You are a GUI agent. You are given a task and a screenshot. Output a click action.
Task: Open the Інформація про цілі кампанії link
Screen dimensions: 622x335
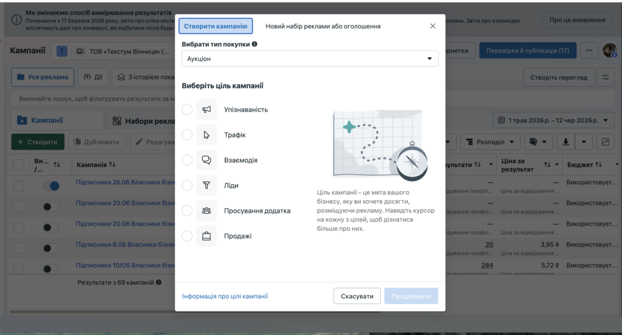[x=225, y=296]
